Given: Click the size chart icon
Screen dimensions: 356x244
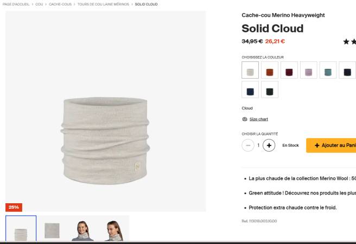Looking at the screenshot, I should [x=244, y=119].
